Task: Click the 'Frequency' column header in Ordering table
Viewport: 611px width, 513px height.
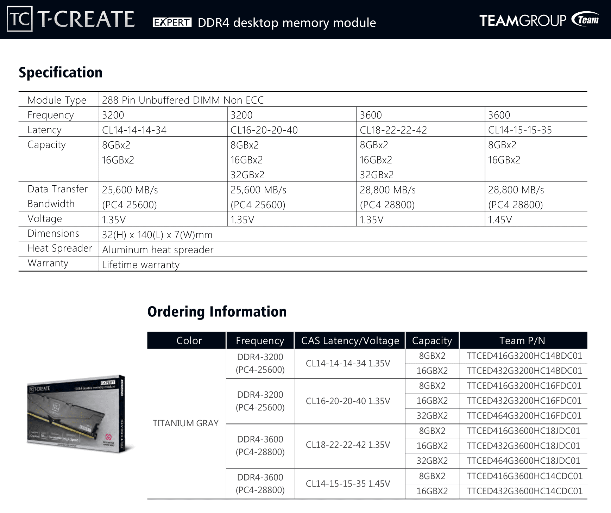Action: [x=260, y=340]
